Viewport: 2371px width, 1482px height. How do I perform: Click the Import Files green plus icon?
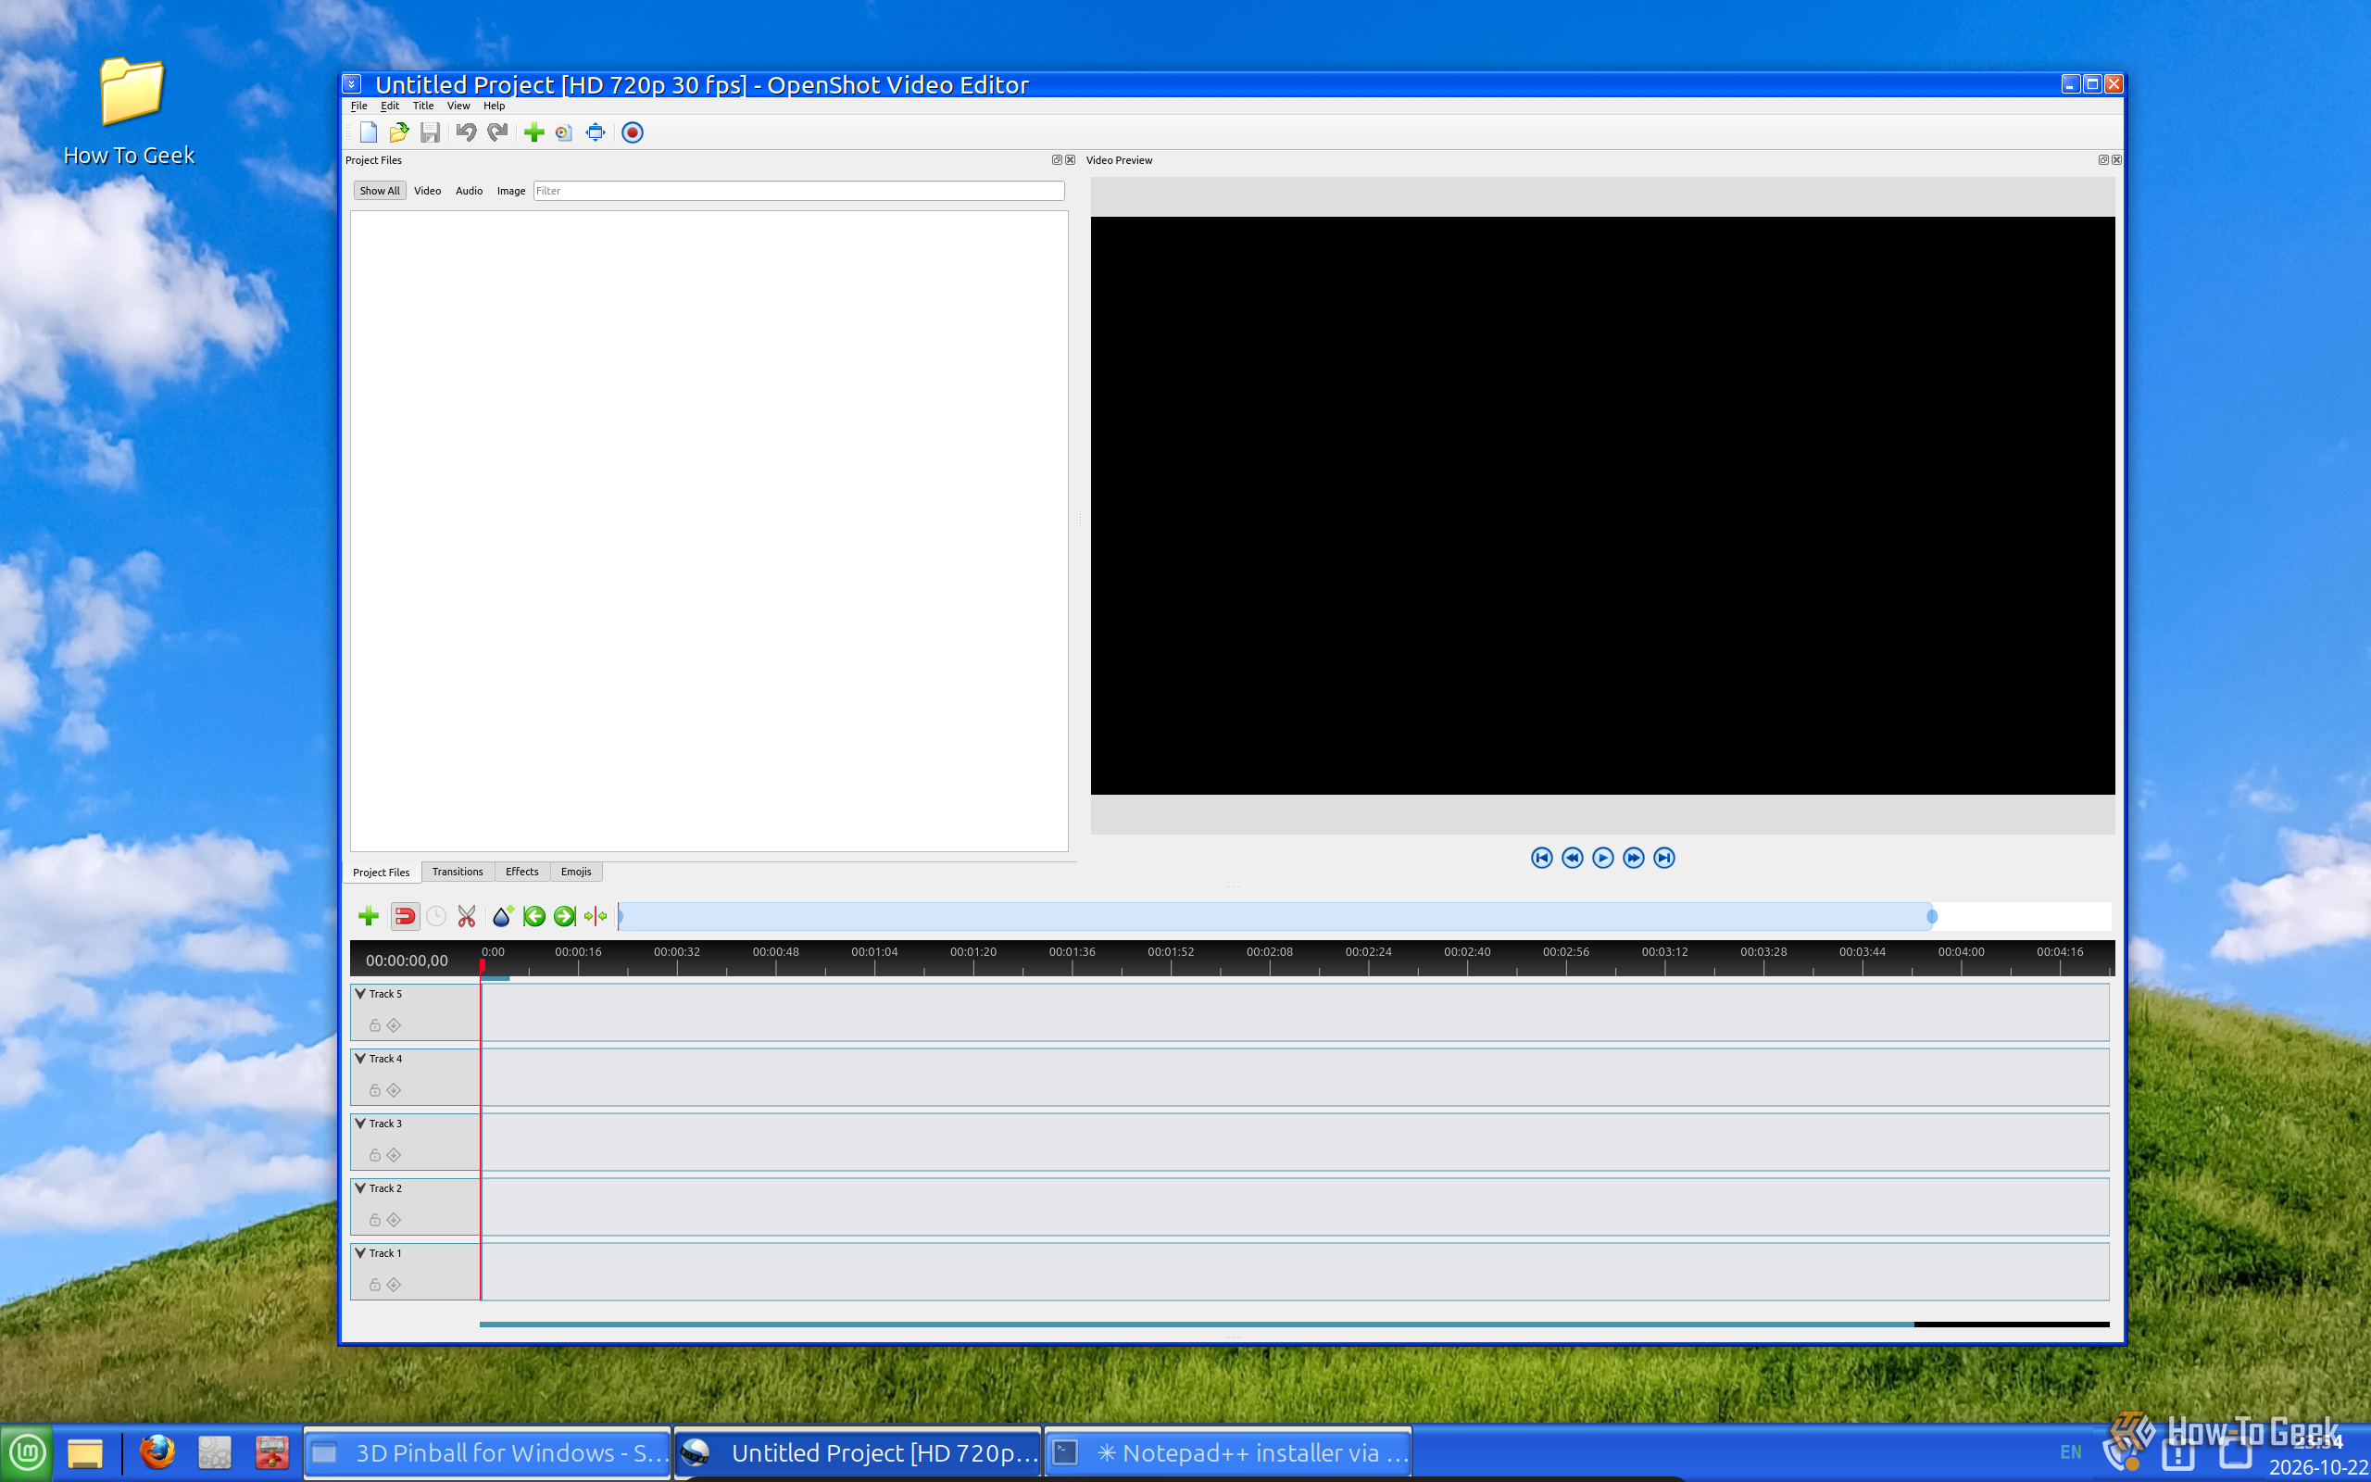tap(534, 132)
